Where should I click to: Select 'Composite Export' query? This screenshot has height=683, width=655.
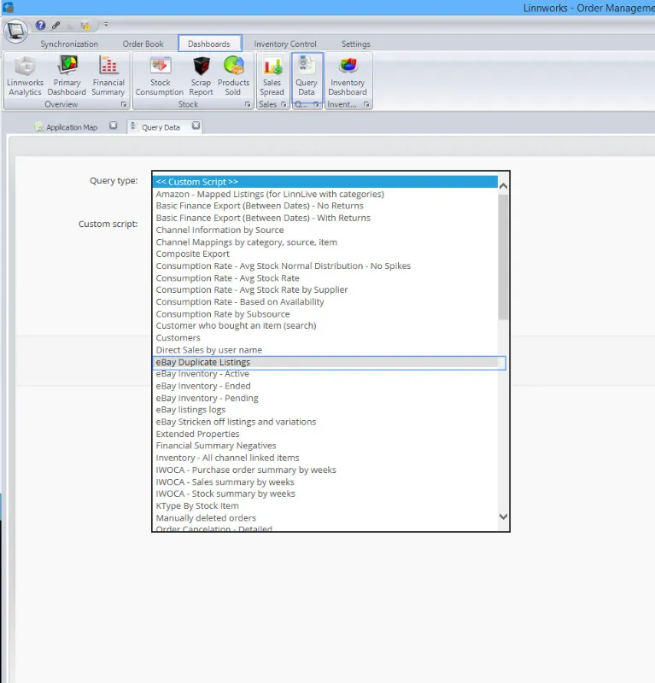point(325,254)
